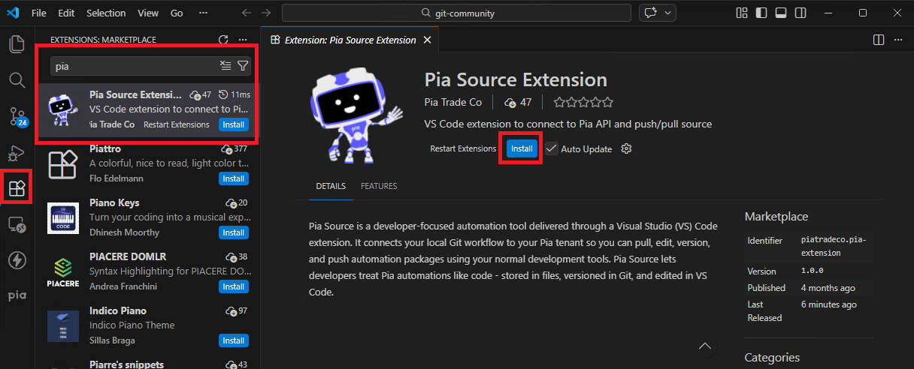Click the extensions search field containing 'pia'
Image resolution: width=914 pixels, height=369 pixels.
[135, 66]
